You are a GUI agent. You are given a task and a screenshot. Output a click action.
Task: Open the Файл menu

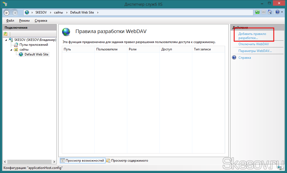pyautogui.click(x=10, y=21)
